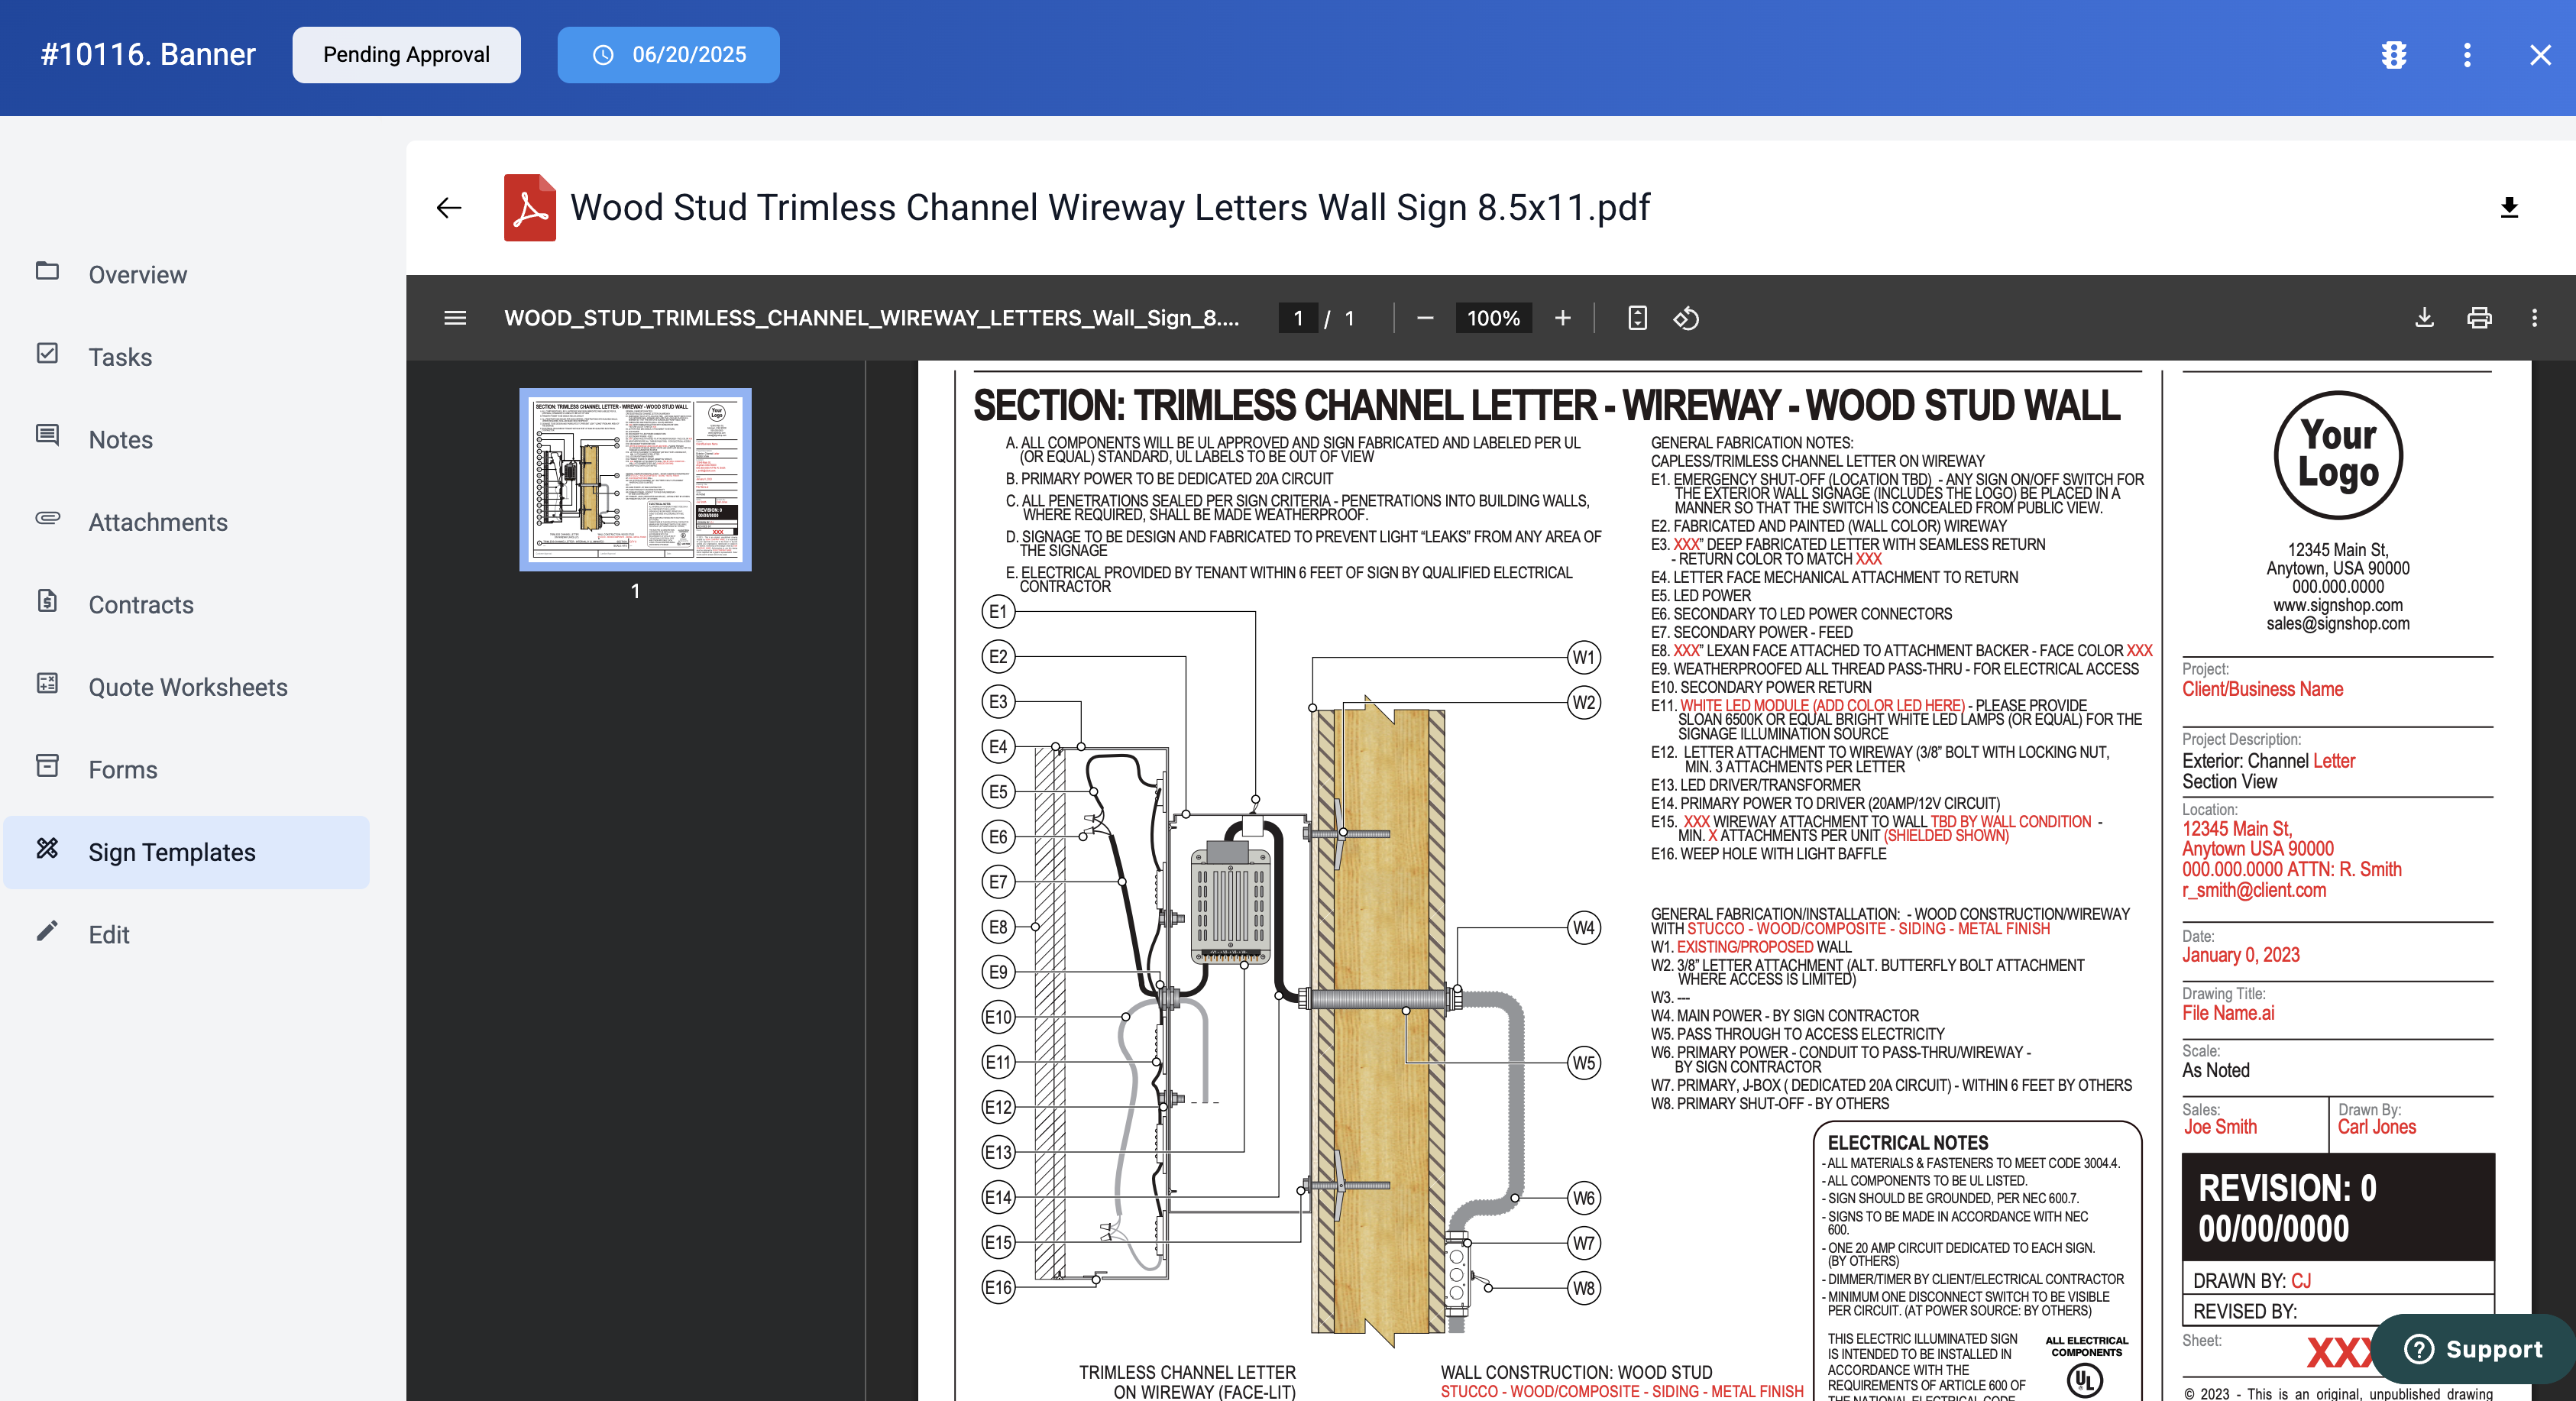This screenshot has height=1401, width=2576.
Task: Click the PDF page number field
Action: pyautogui.click(x=1298, y=318)
